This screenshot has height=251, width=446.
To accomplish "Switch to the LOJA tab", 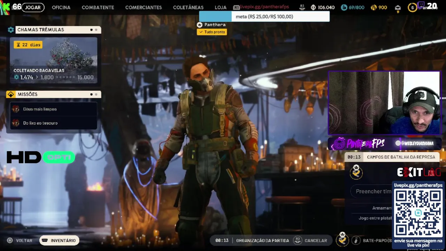I will pyautogui.click(x=221, y=7).
